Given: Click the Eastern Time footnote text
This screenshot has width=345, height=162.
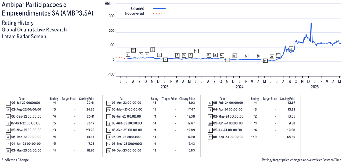Looking at the screenshot, I should [302, 160].
